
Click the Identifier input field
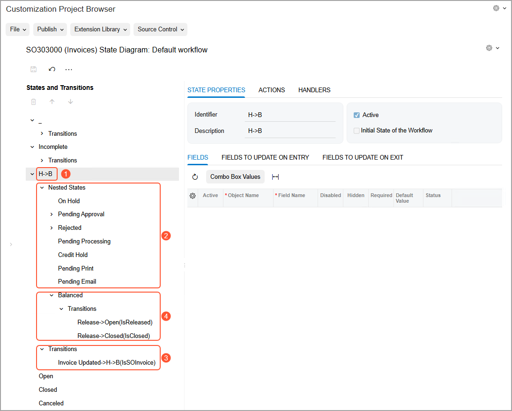click(x=290, y=115)
